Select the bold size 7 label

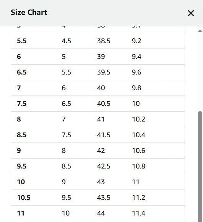coord(19,88)
